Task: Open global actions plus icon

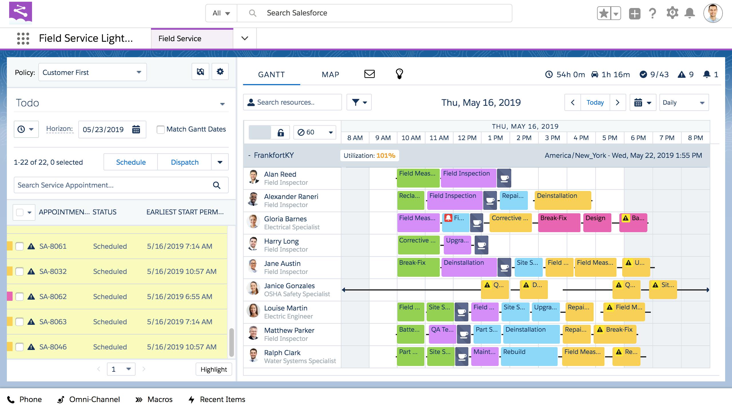Action: [x=634, y=13]
